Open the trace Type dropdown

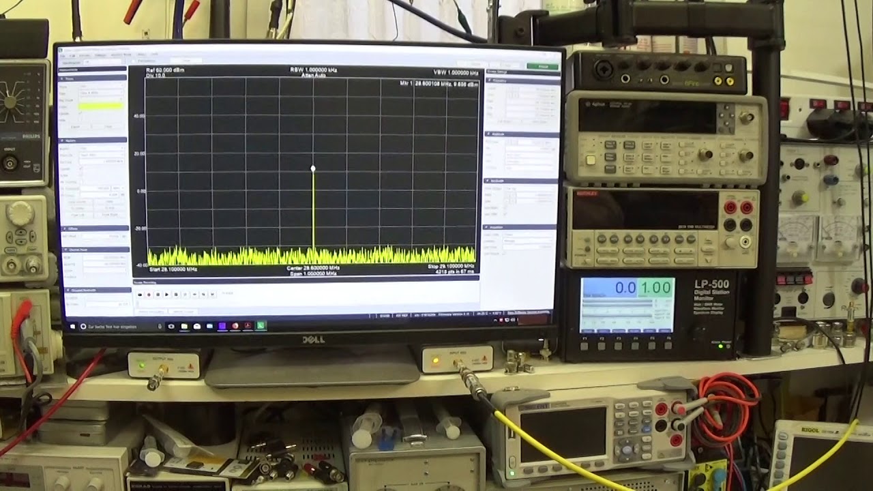101,93
